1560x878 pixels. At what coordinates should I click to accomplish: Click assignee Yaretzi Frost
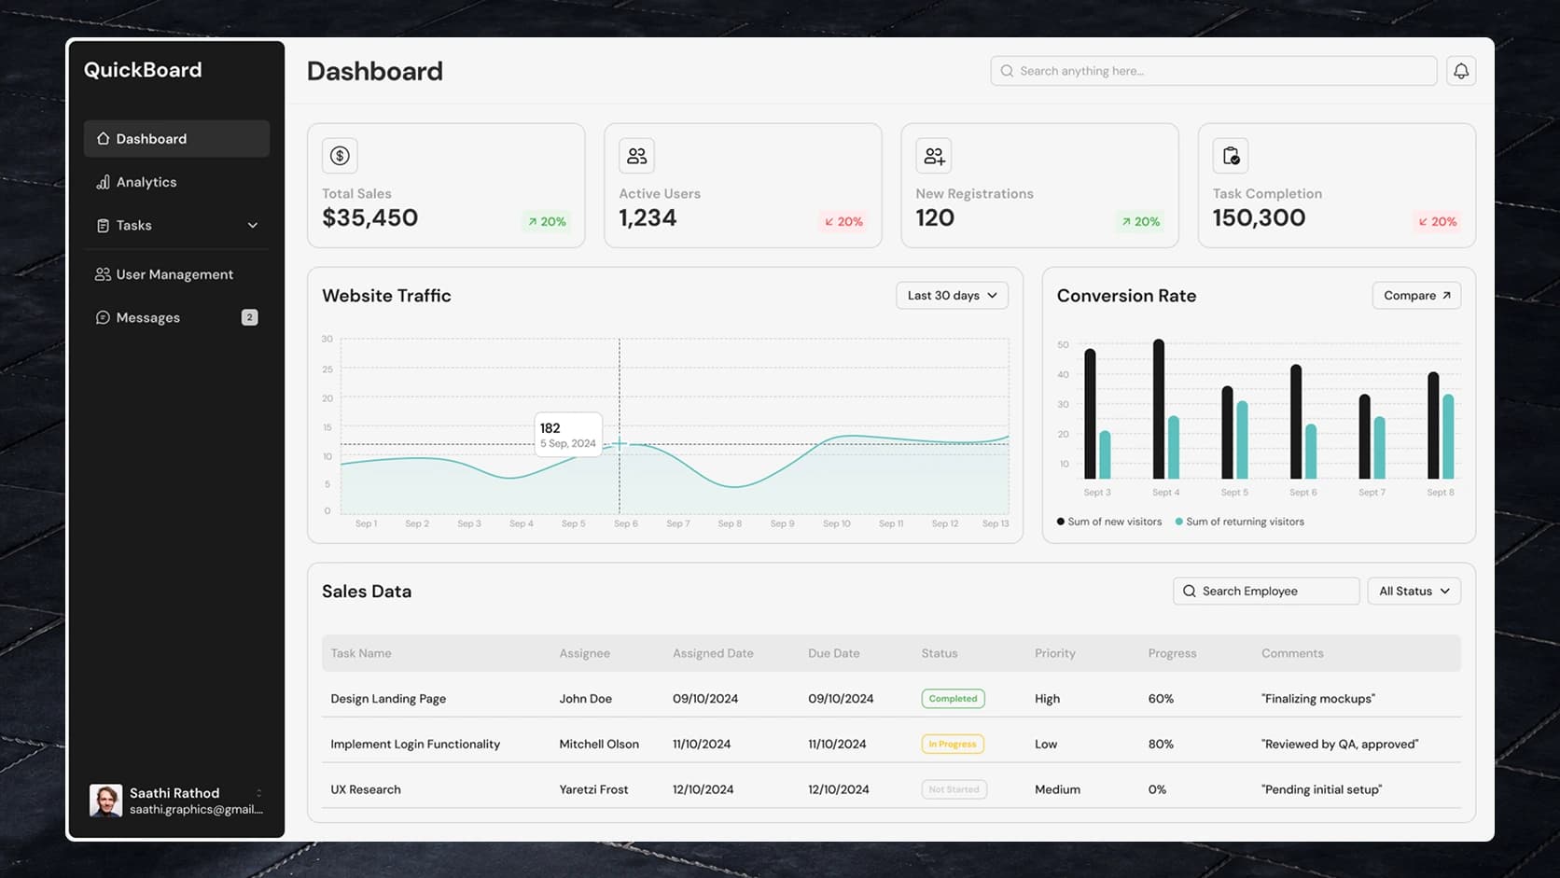point(593,789)
